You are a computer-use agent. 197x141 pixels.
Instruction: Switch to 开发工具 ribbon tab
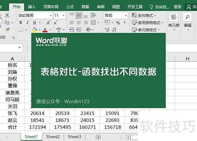[x=135, y=7]
